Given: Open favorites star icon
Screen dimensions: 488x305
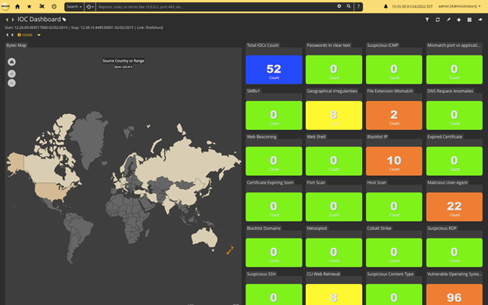Looking at the screenshot, I should (x=29, y=6).
